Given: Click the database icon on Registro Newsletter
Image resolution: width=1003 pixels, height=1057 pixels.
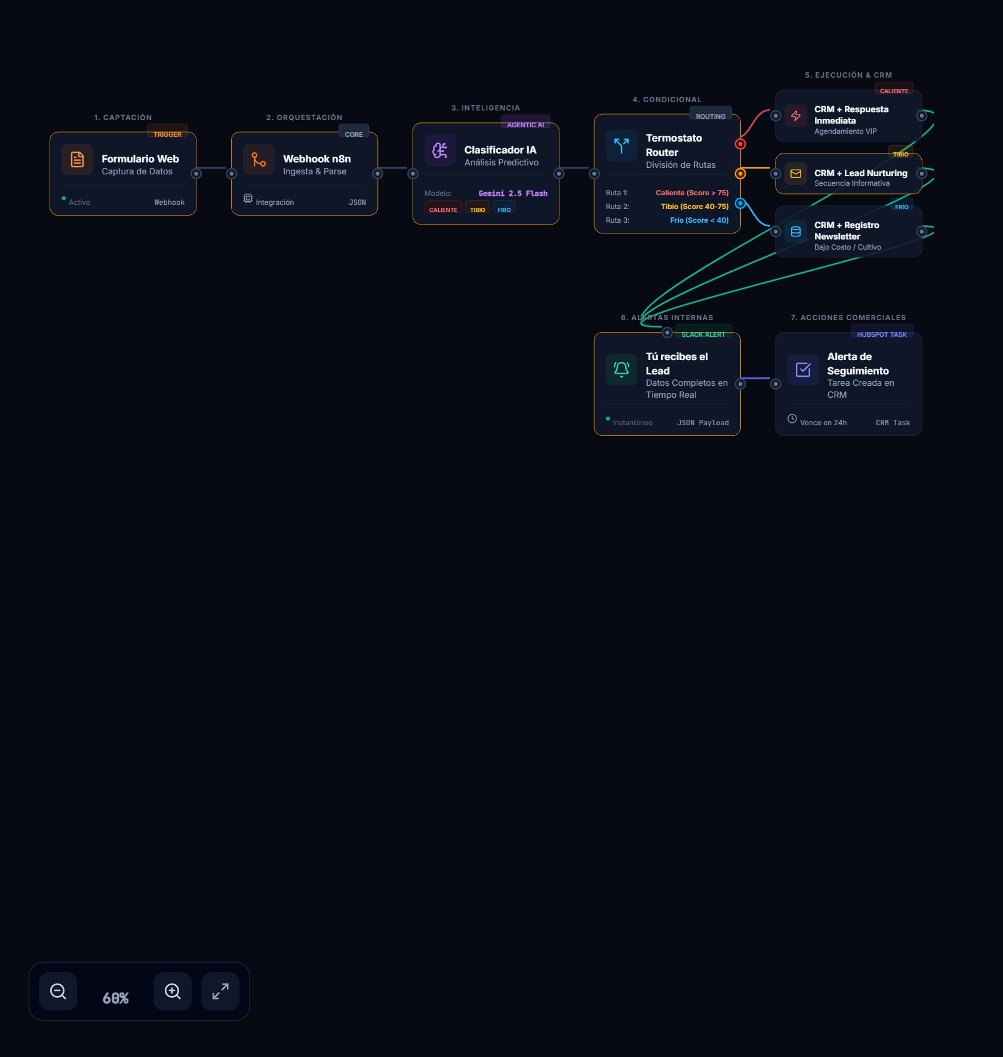Looking at the screenshot, I should click(796, 232).
